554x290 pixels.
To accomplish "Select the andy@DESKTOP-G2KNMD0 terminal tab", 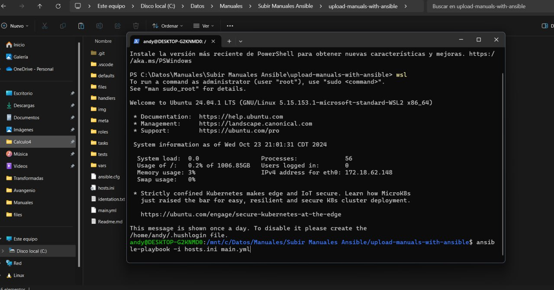I will 173,41.
